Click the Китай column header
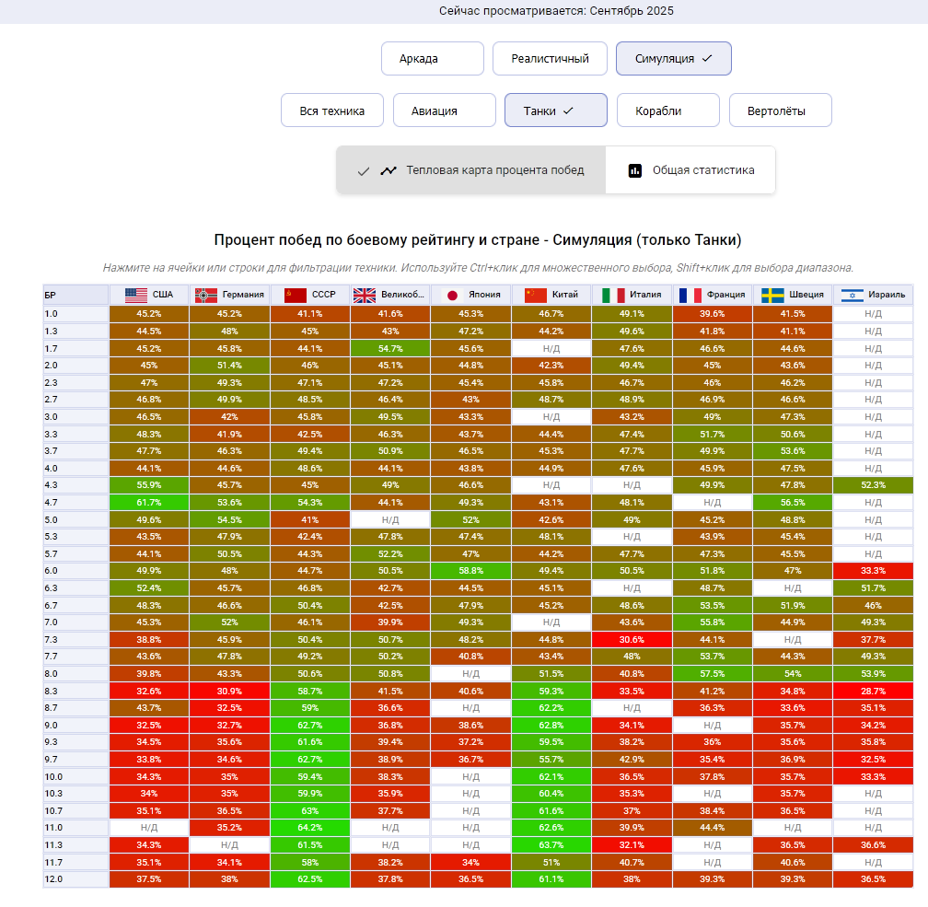 (x=551, y=295)
